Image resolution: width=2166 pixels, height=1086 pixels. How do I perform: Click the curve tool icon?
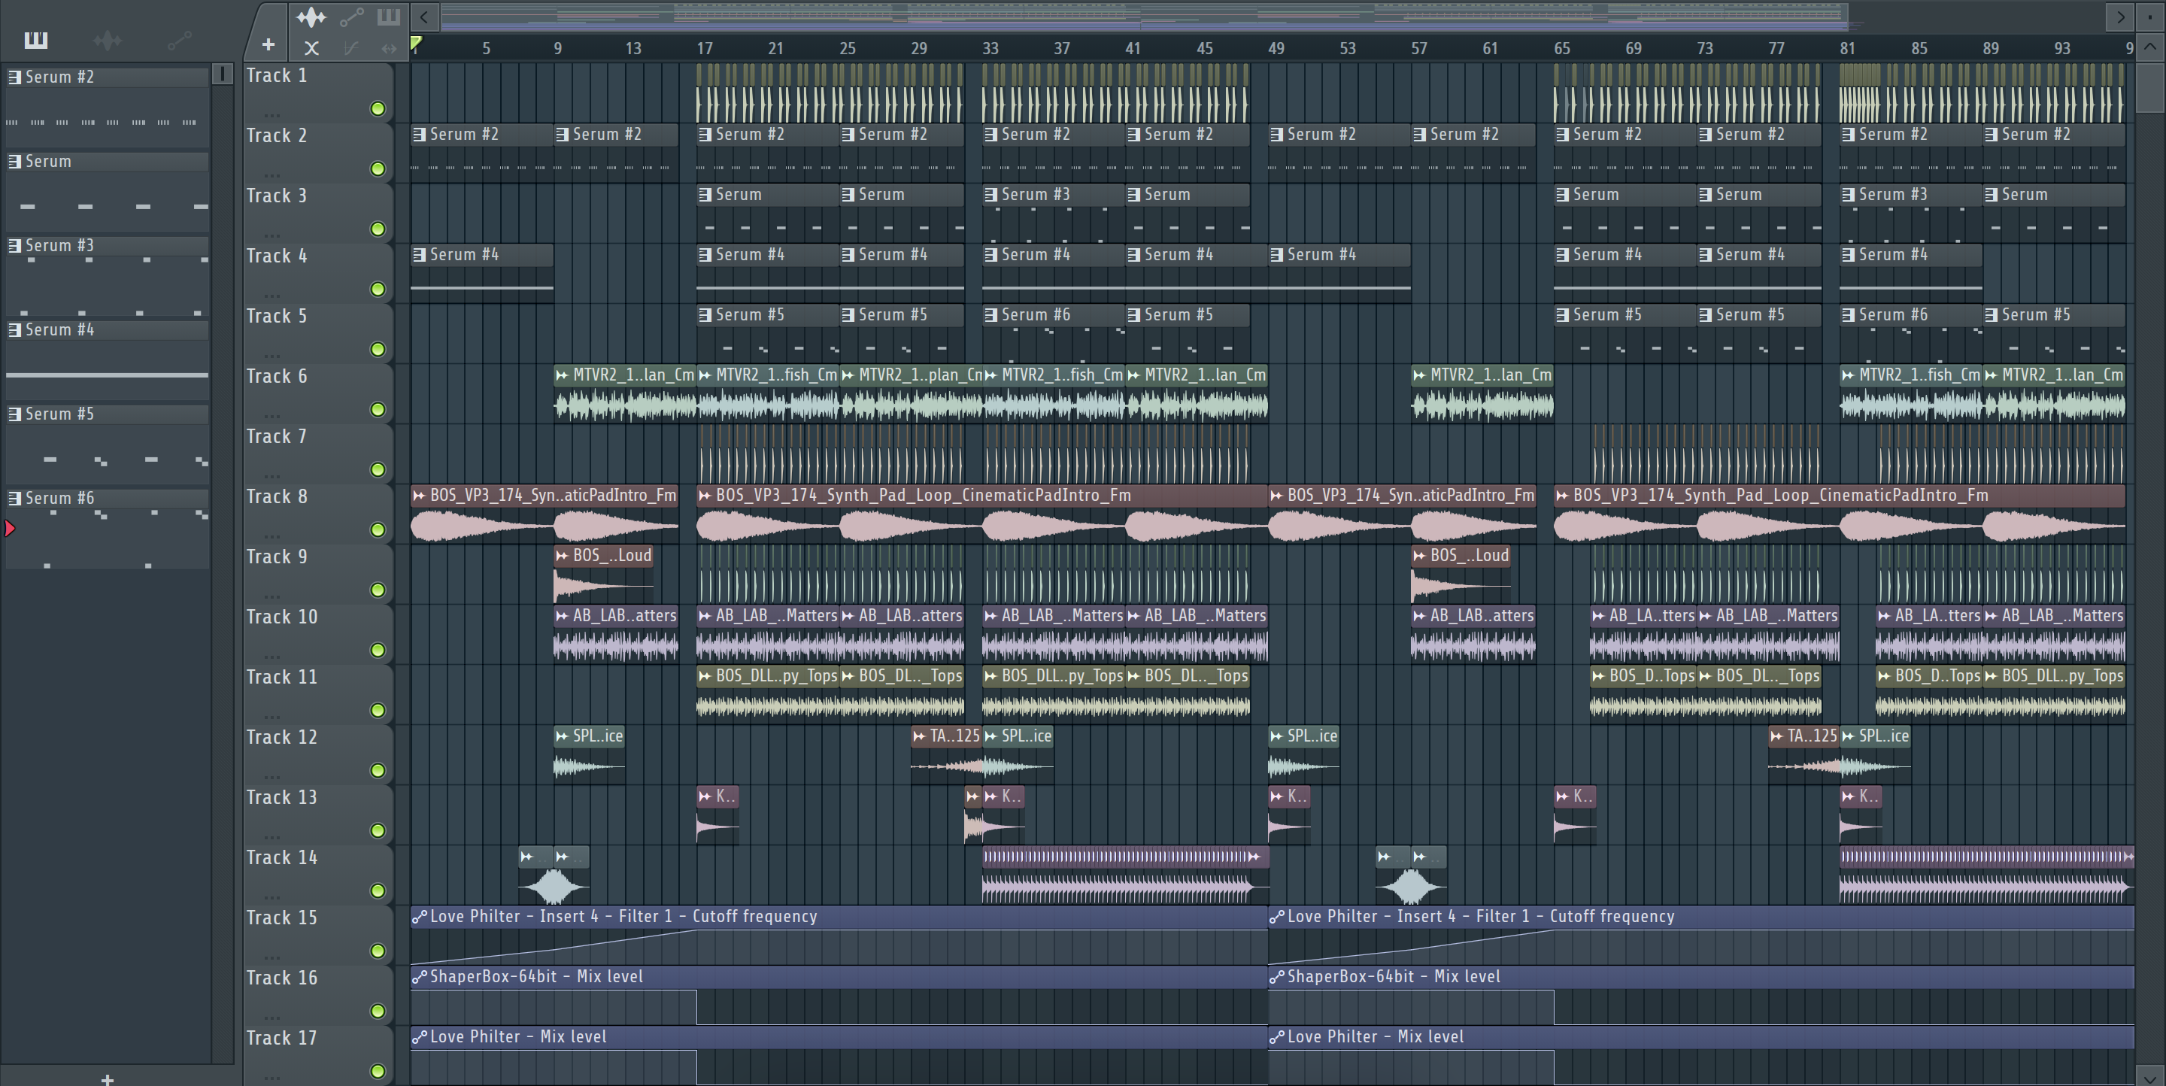351,48
